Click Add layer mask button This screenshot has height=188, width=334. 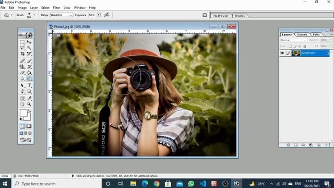point(296,145)
